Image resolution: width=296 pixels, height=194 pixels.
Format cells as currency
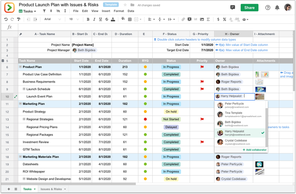point(219,19)
